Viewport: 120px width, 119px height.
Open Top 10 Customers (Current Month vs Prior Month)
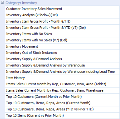(62, 97)
